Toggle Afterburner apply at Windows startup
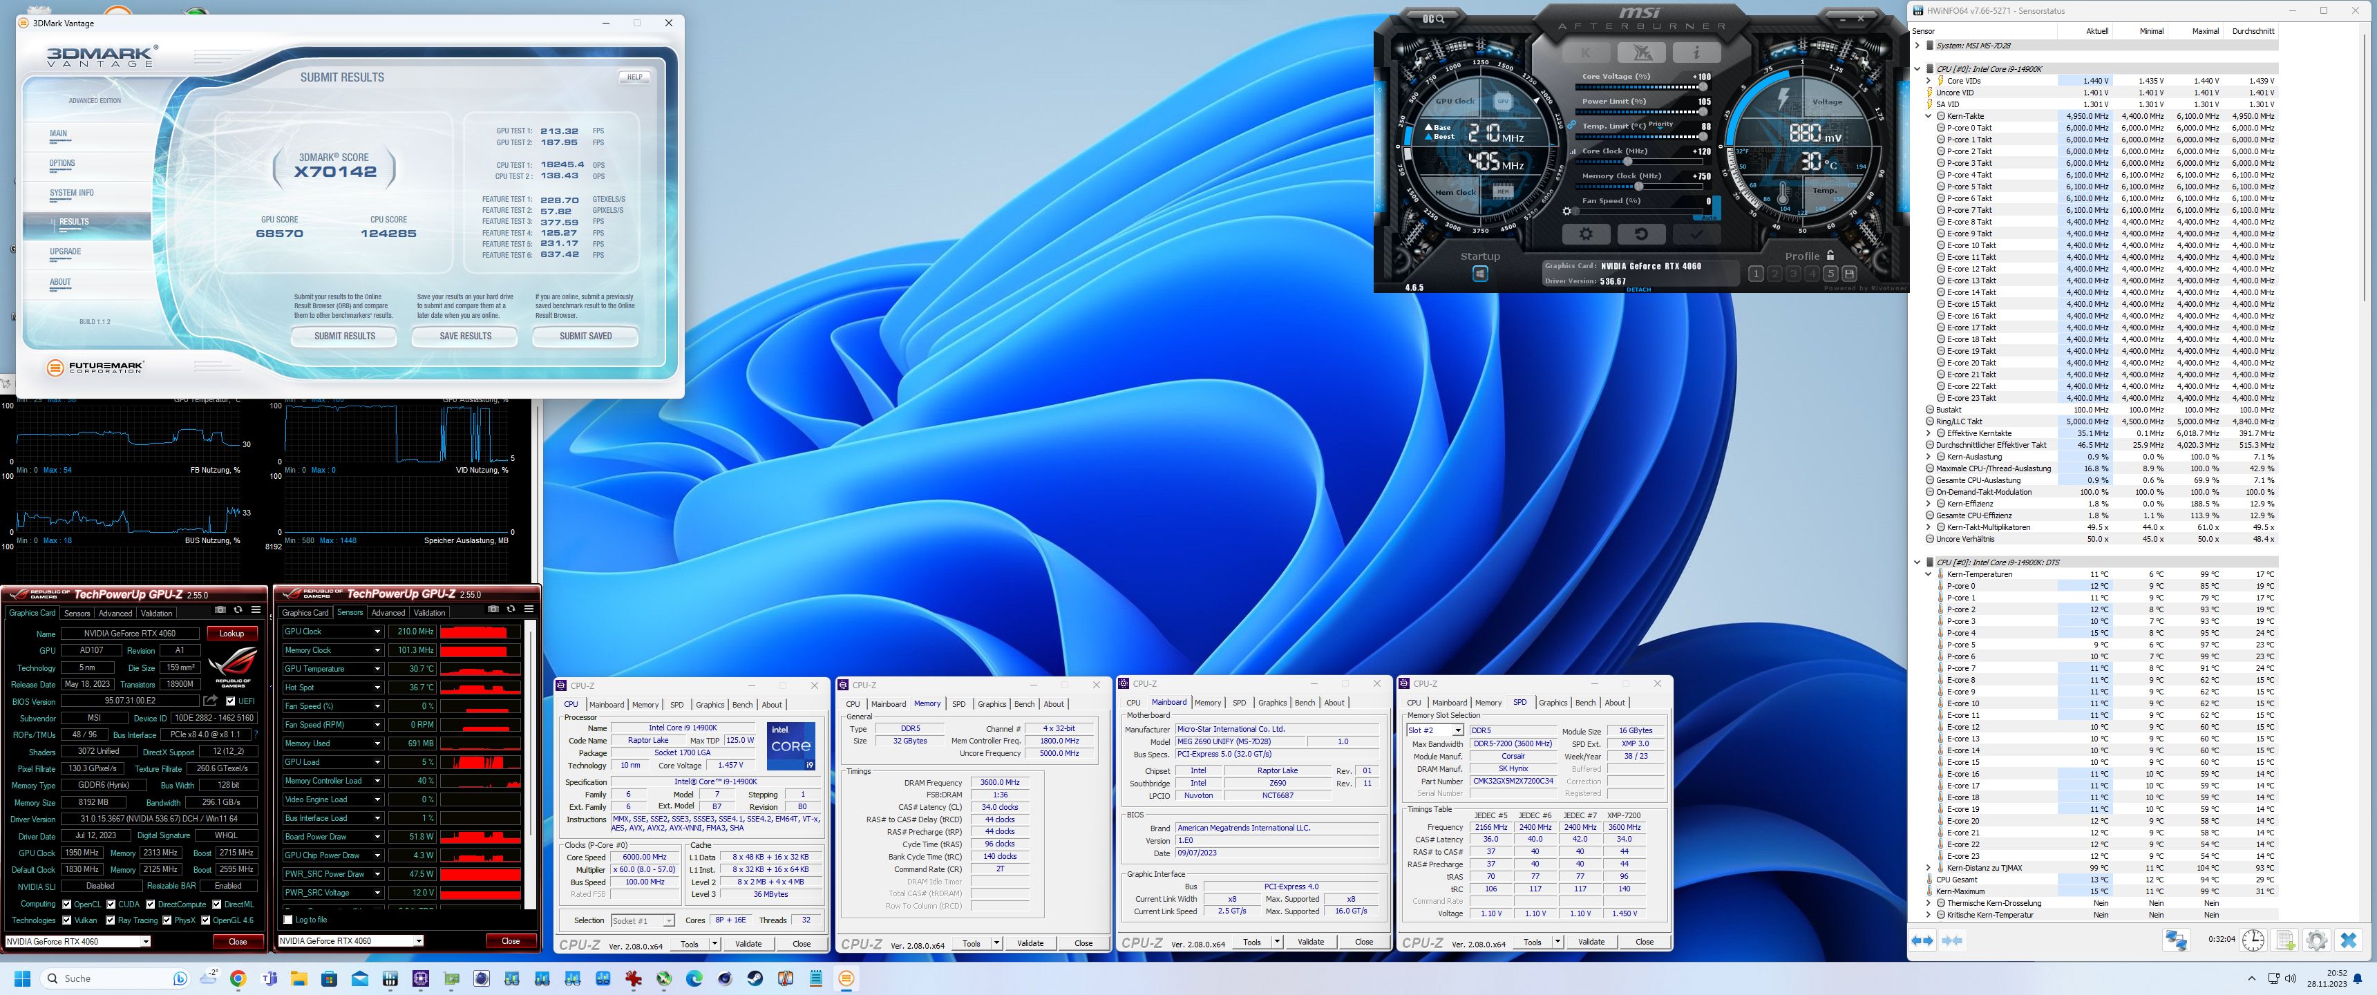Image resolution: width=2377 pixels, height=995 pixels. pyautogui.click(x=1480, y=274)
